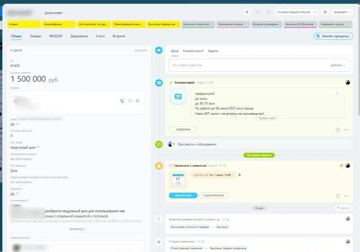Image resolution: width=360 pixels, height=252 pixels.
Task: Click the bell reminder icon beside the deadline
Action: [240, 175]
